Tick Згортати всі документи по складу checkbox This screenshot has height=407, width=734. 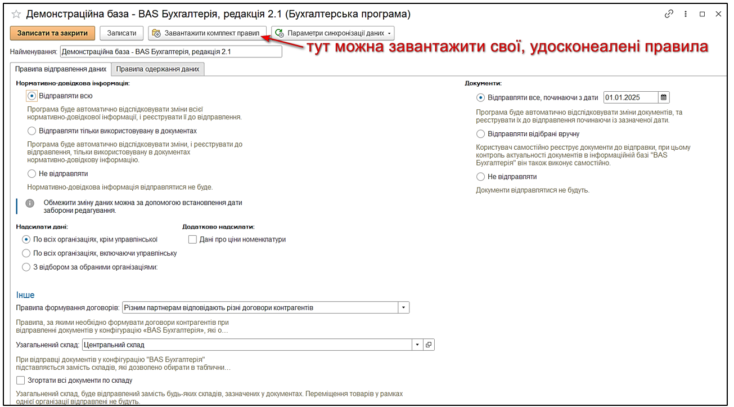[x=21, y=381]
